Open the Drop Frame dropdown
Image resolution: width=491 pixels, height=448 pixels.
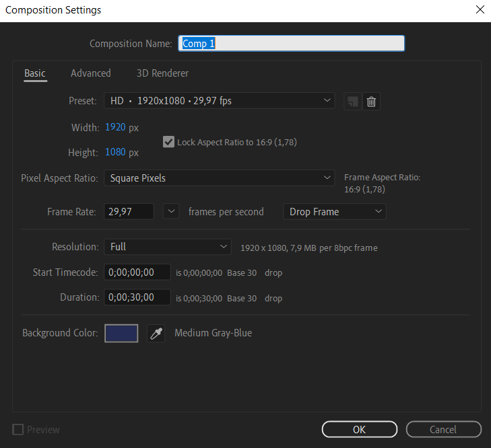[335, 212]
